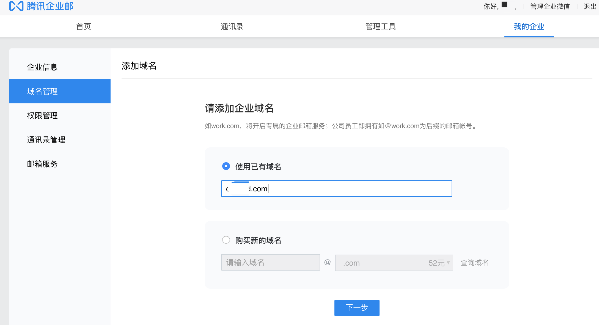
Task: Click the 管理企业微信 link
Action: [549, 6]
